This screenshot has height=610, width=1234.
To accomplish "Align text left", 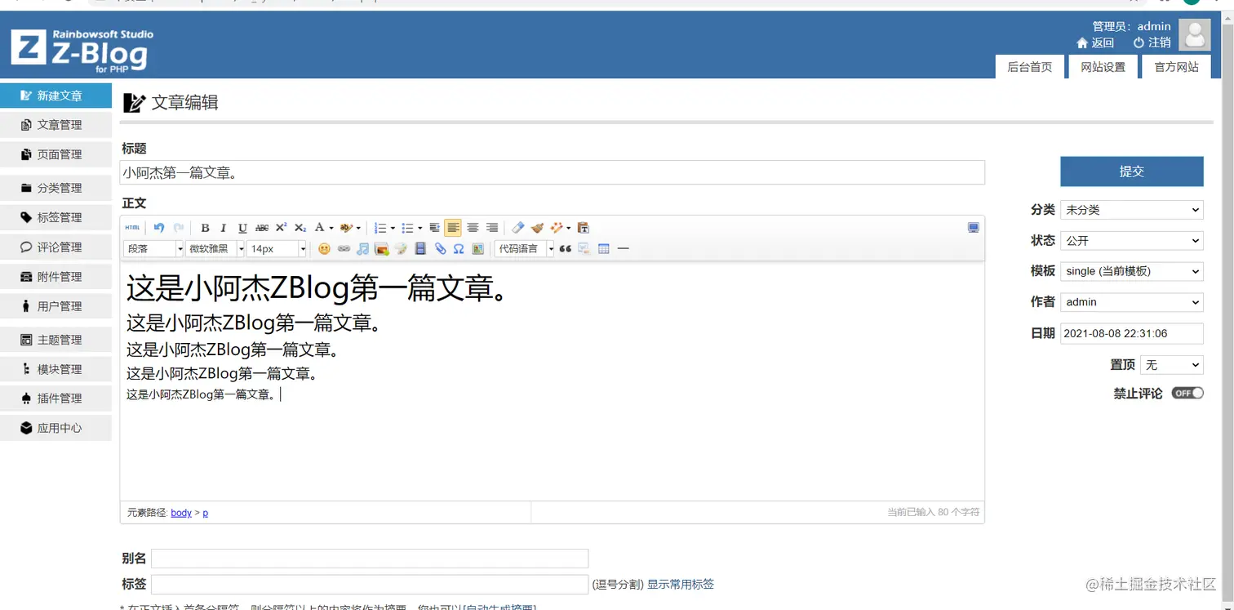I will (x=453, y=228).
